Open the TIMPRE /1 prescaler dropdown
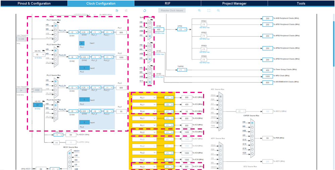Viewport: 335px width, 170px height. point(182,70)
